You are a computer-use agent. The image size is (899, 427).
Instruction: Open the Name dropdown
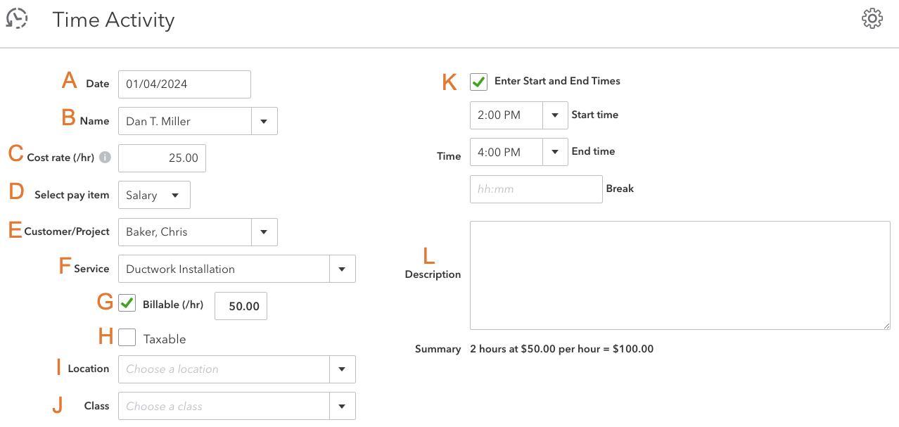tap(264, 120)
